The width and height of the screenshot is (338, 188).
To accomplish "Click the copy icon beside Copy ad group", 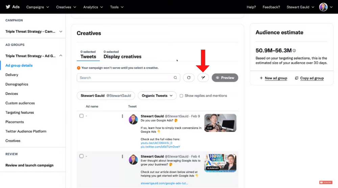I will 297,78.
